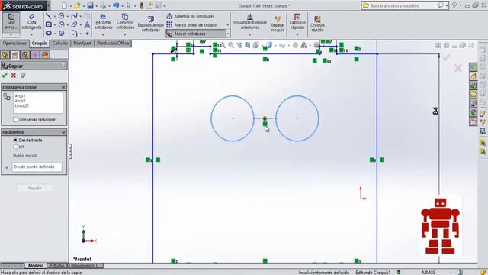Open Capturas rápidas dropdown arrow
The height and width of the screenshot is (275, 488).
click(x=297, y=34)
